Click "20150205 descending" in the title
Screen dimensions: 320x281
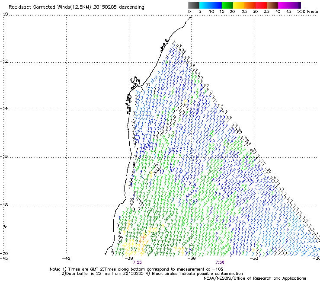tap(119, 7)
